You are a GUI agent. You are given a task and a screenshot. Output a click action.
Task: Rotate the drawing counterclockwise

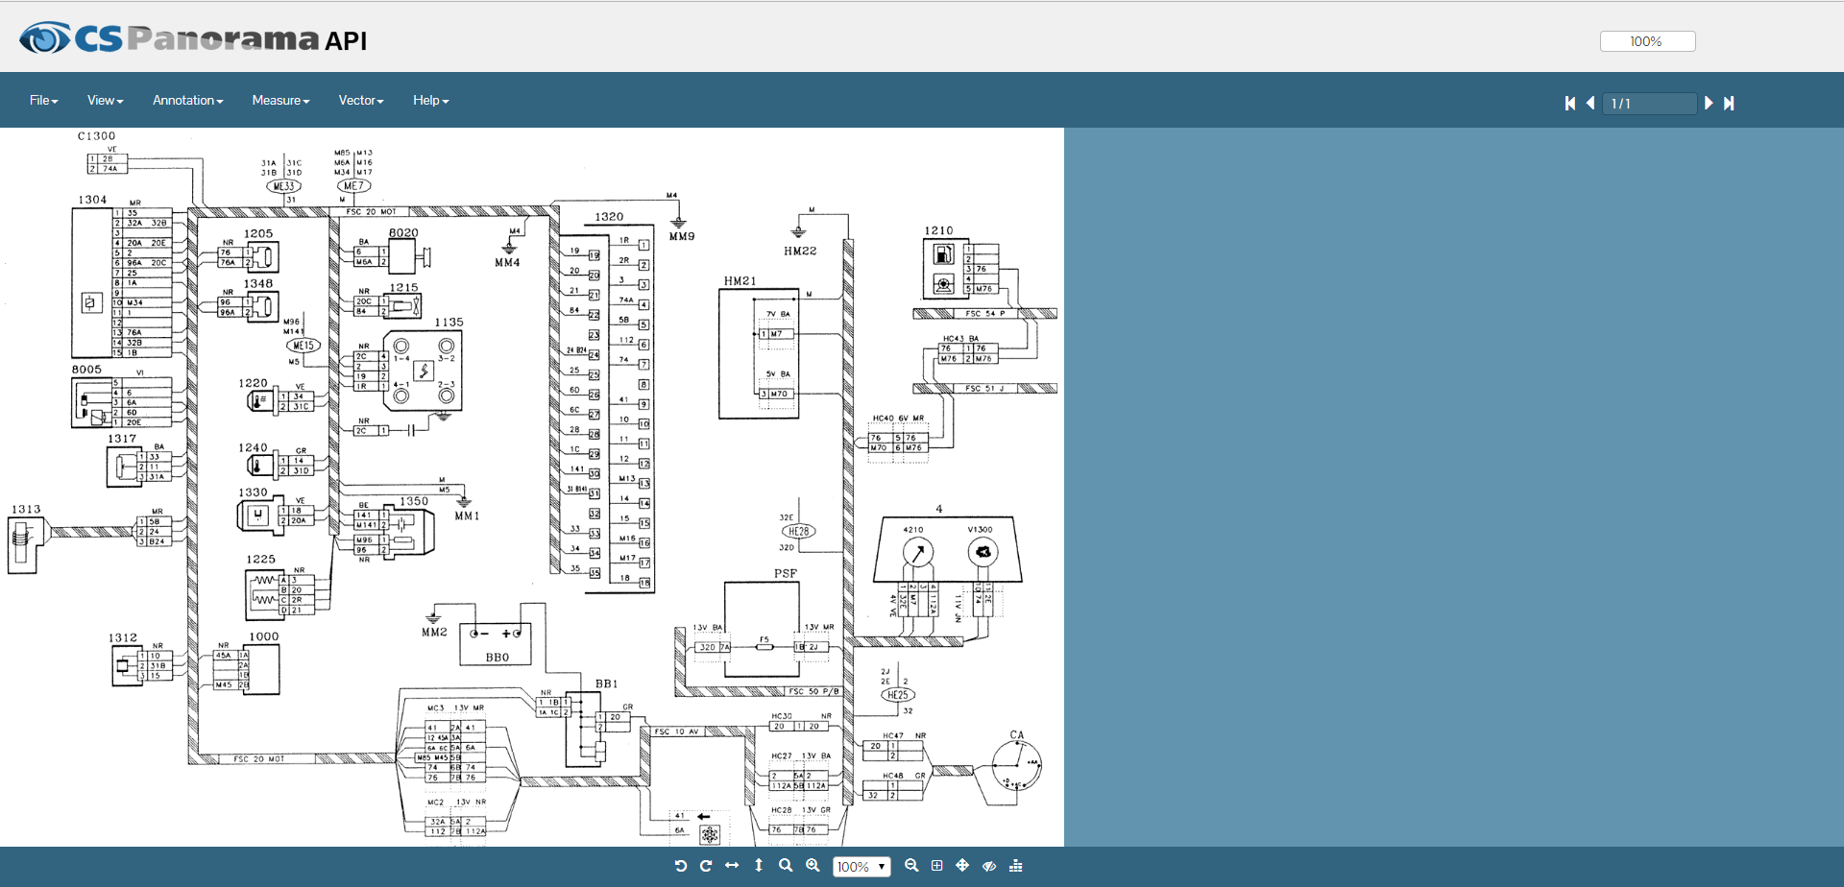click(681, 866)
